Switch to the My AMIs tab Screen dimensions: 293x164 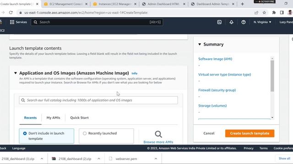(53, 118)
